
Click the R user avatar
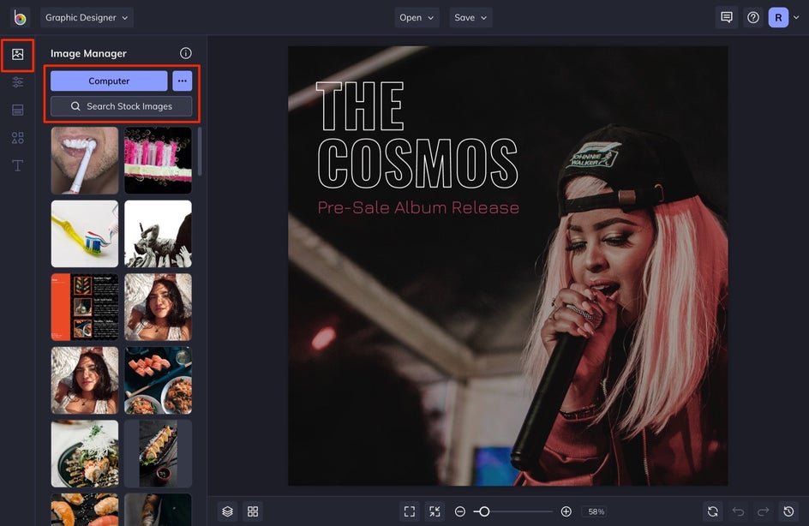tap(778, 17)
